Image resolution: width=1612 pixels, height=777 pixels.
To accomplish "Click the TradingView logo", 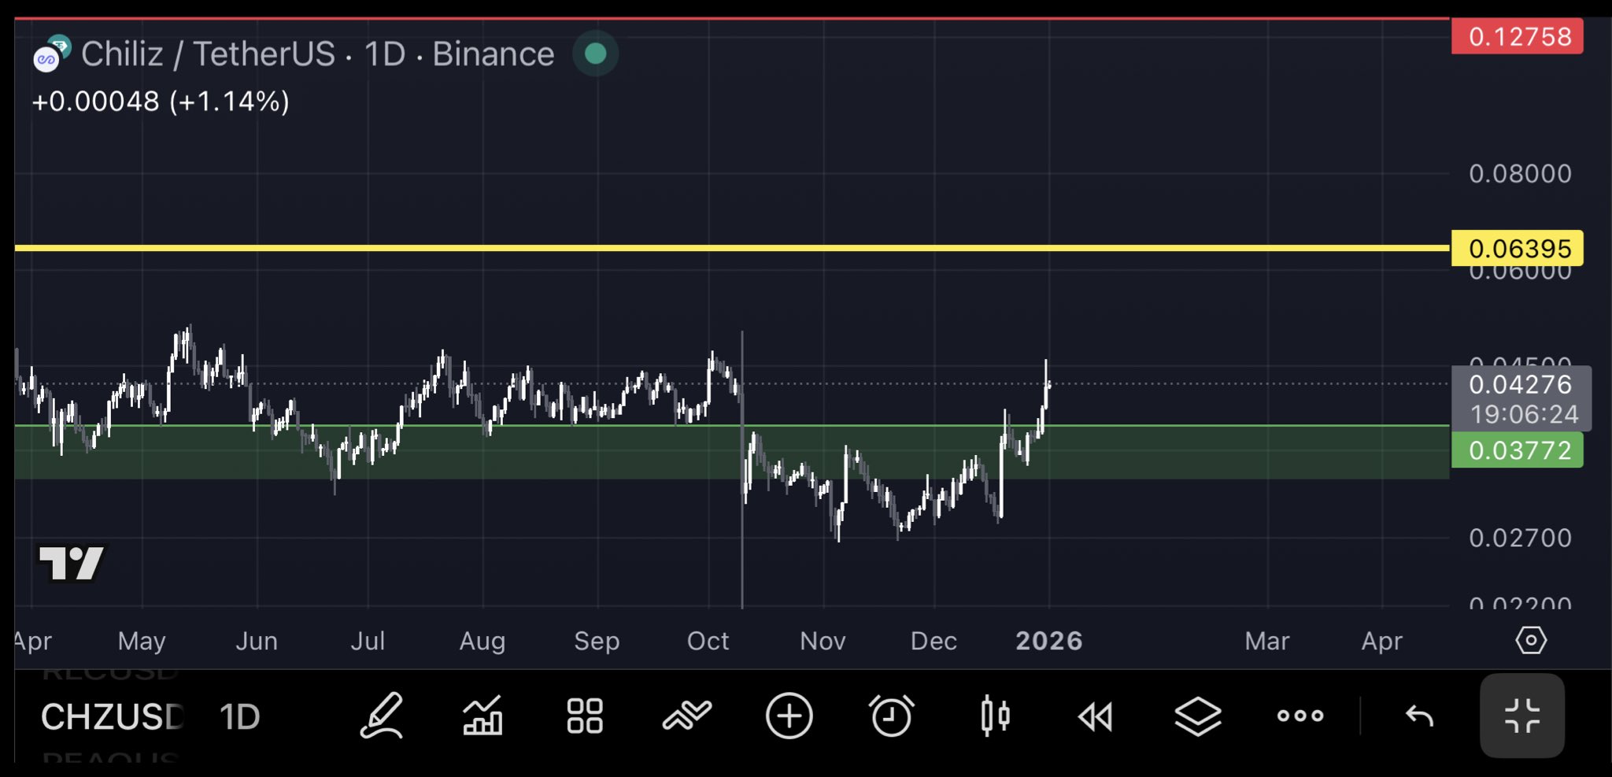I will [71, 563].
